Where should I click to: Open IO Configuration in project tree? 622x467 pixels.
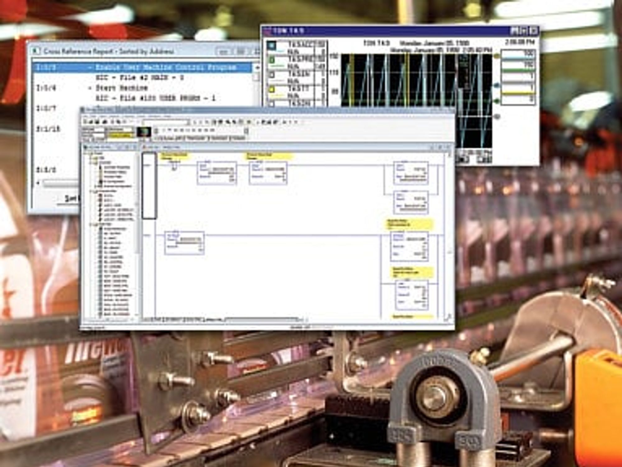(x=113, y=182)
